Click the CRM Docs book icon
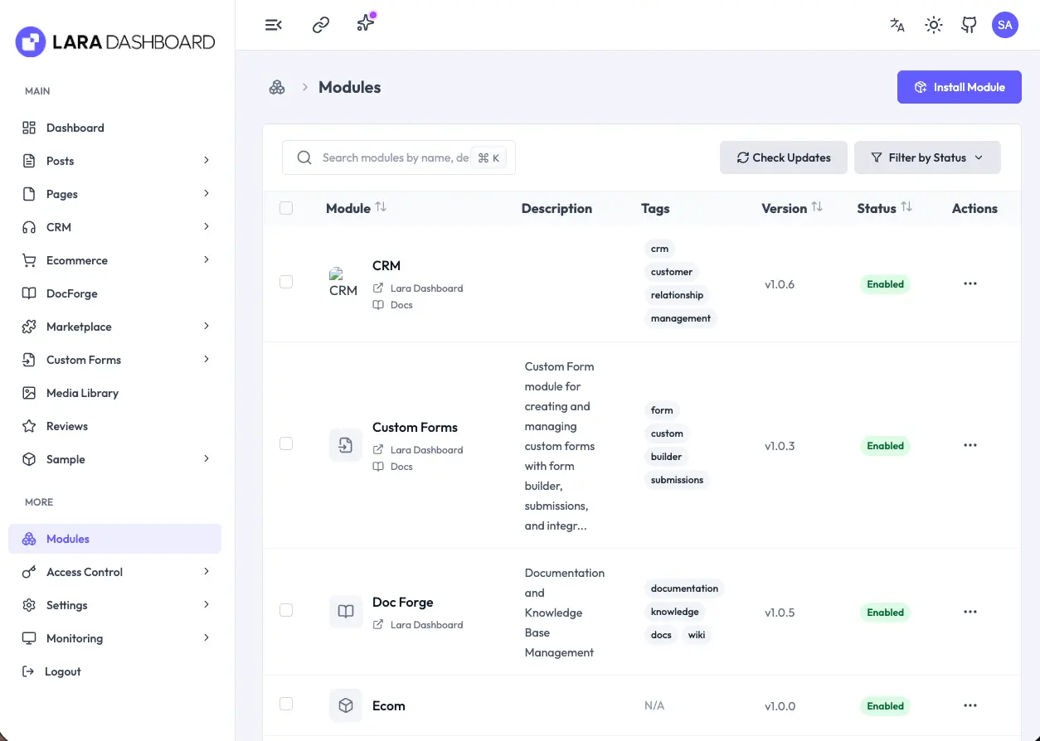Screen dimensions: 1040x741 coord(378,305)
